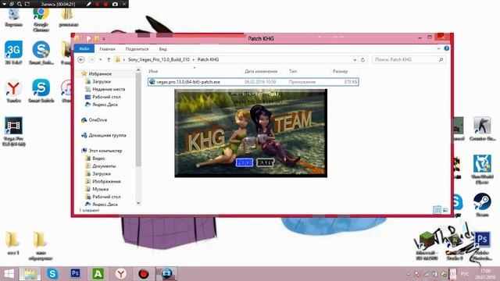Select the vegas.pro.13.0 patch.exe file

click(x=253, y=82)
